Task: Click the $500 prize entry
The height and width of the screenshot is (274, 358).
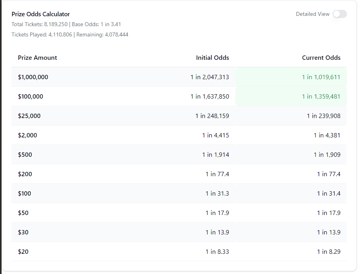Action: click(x=25, y=154)
